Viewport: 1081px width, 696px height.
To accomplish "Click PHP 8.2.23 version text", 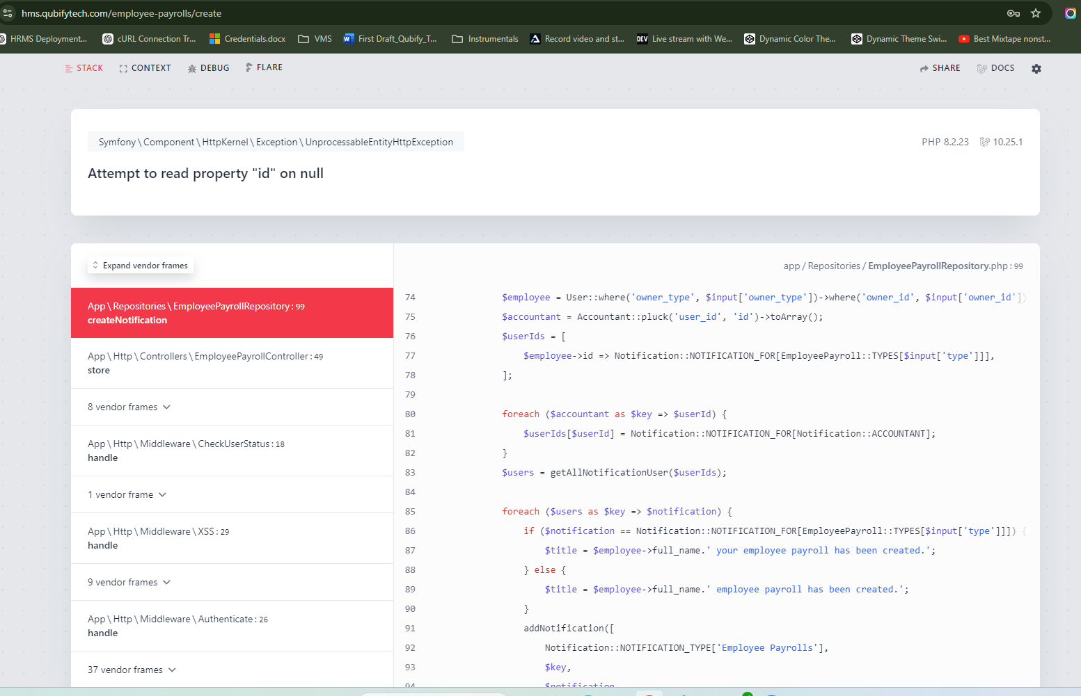I will (x=945, y=142).
